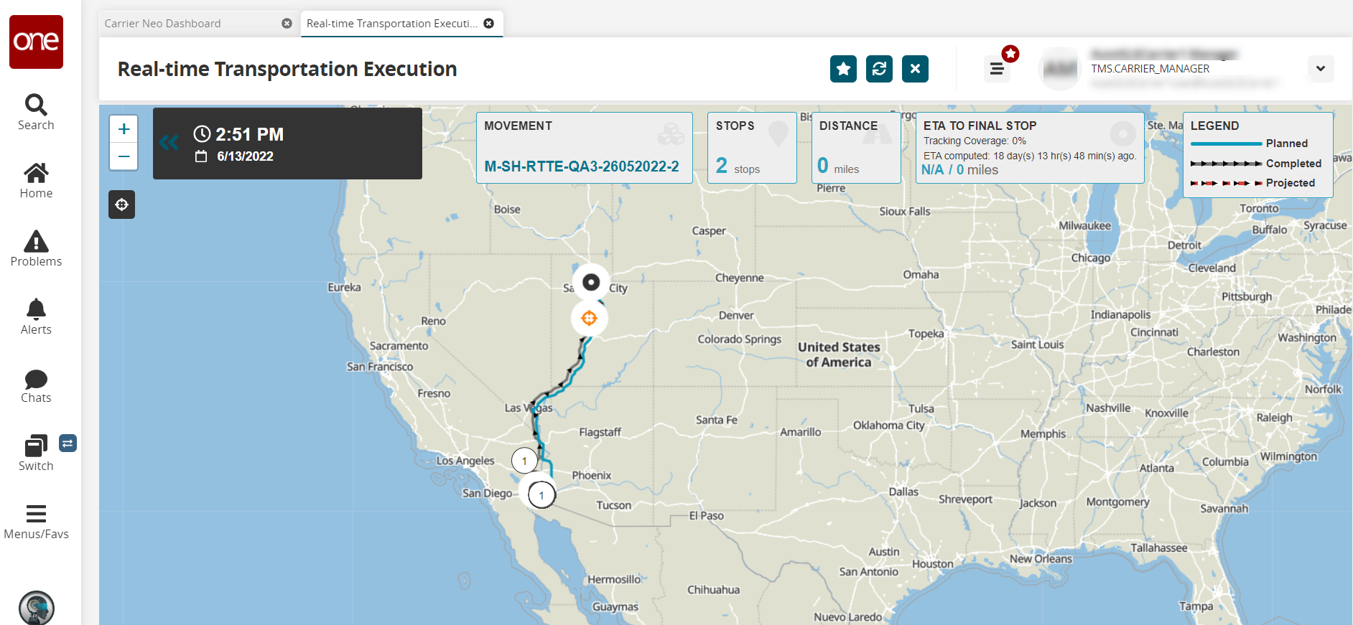This screenshot has height=625, width=1353.
Task: Go to Home in the sidebar
Action: pyautogui.click(x=36, y=174)
